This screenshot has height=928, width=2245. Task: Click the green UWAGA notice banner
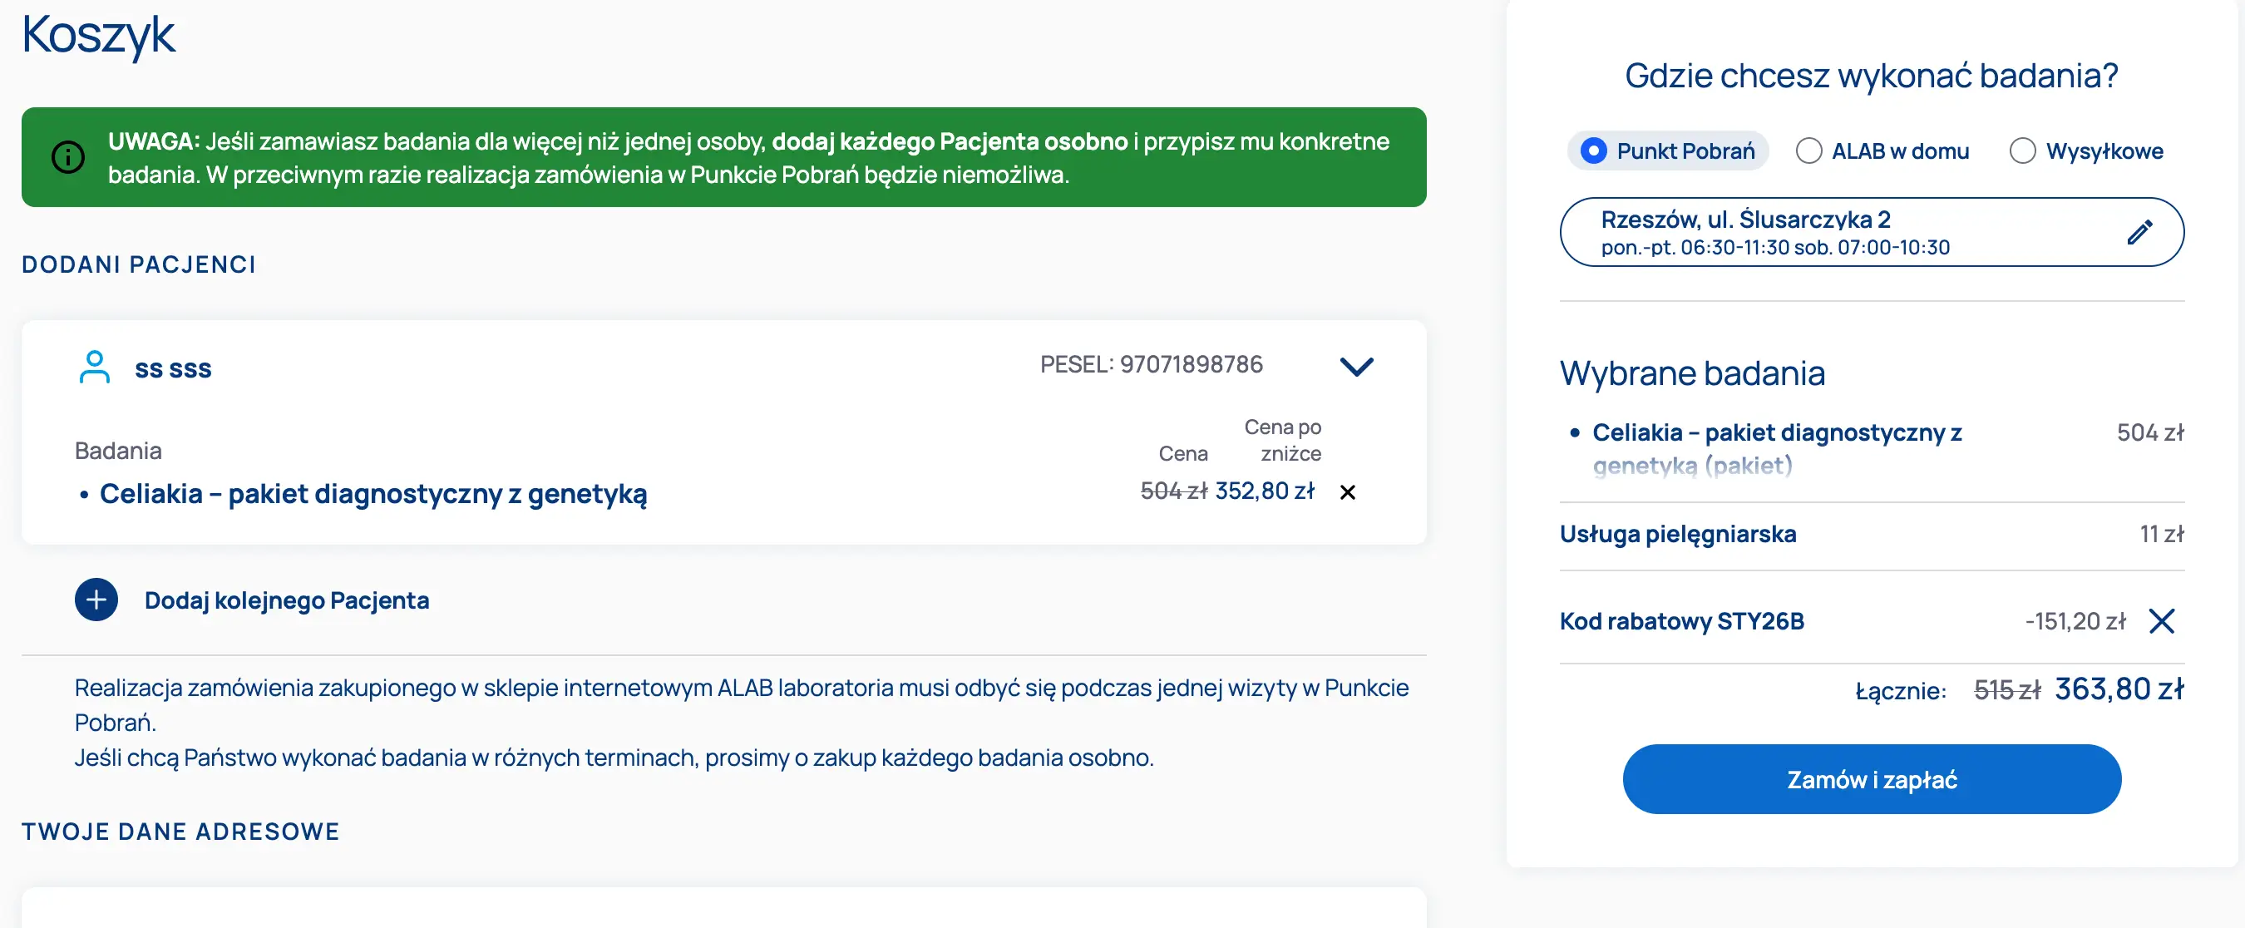[x=723, y=158]
